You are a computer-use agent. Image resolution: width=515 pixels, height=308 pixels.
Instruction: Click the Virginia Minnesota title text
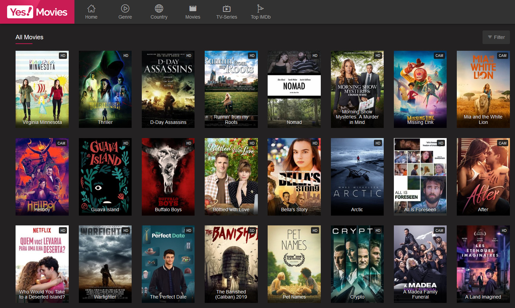click(x=42, y=122)
